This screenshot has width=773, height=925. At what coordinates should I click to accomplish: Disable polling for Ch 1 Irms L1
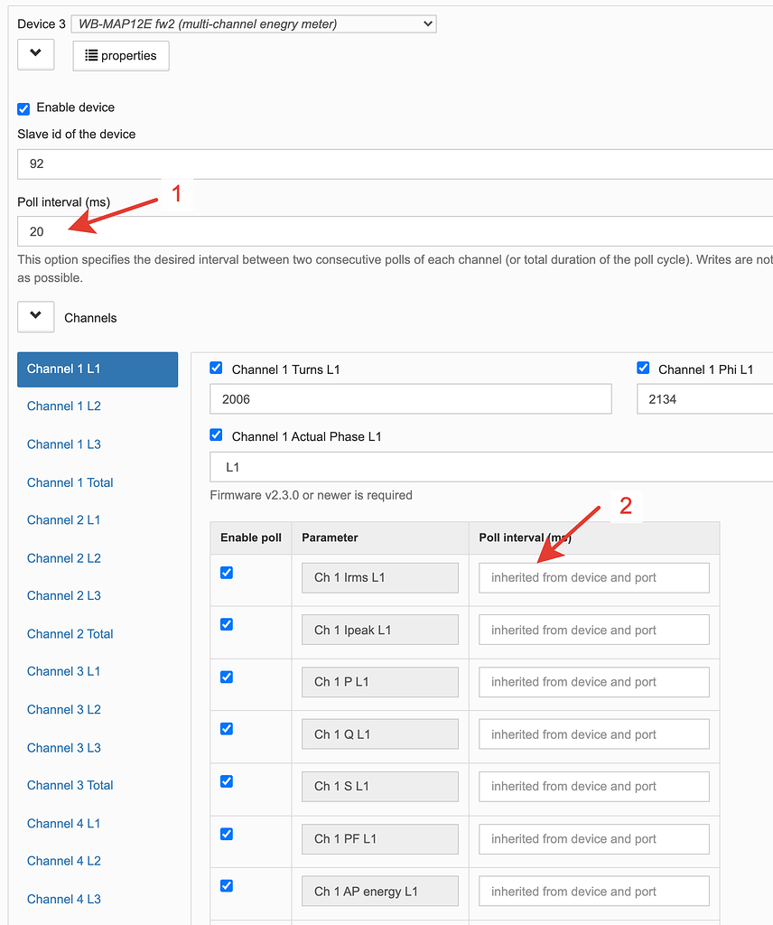[x=227, y=573]
